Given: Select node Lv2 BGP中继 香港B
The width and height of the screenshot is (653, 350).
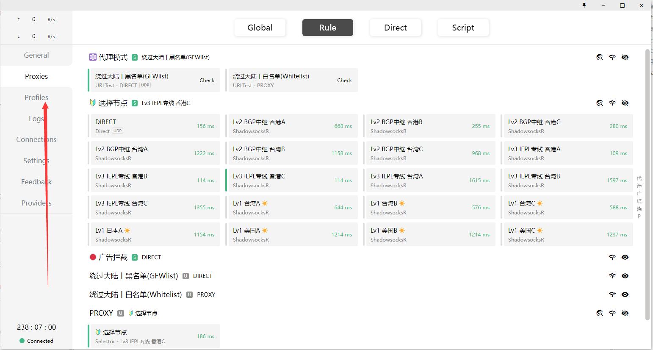Looking at the screenshot, I should (x=429, y=126).
